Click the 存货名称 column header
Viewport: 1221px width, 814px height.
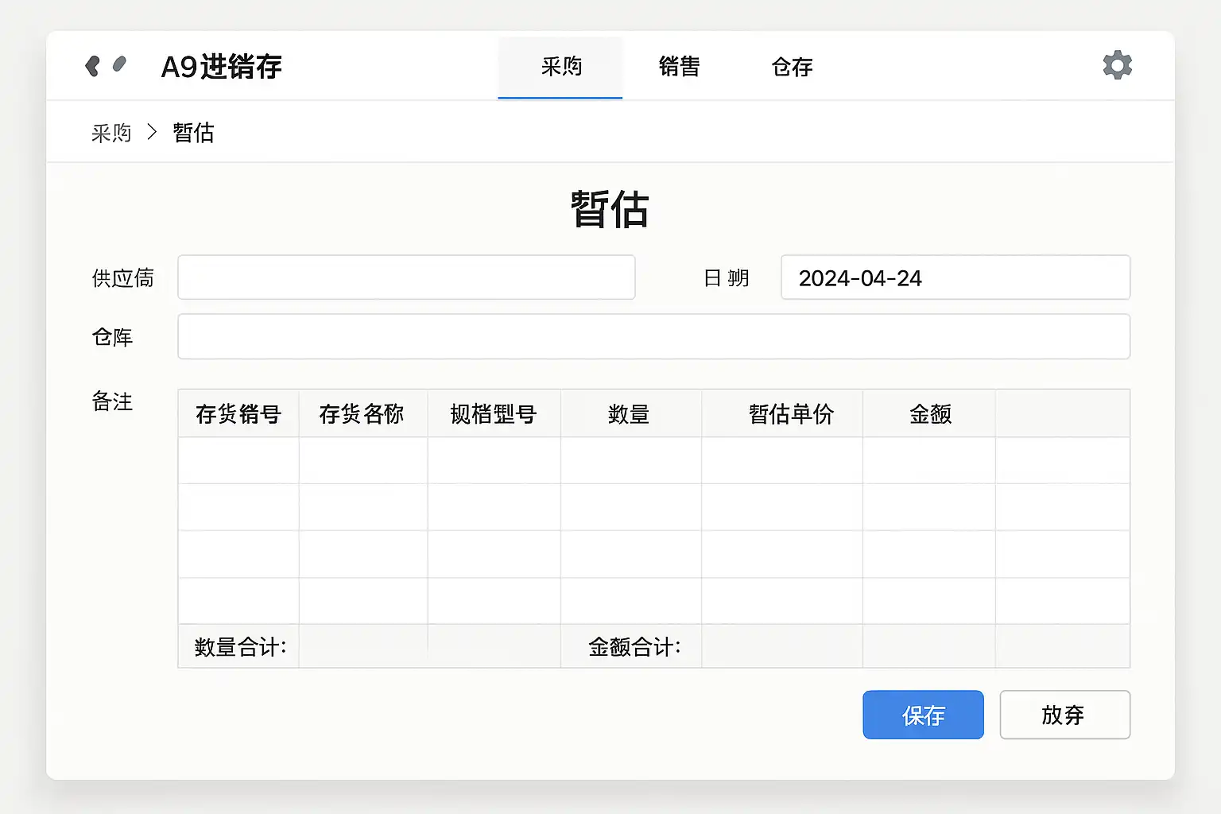click(362, 414)
